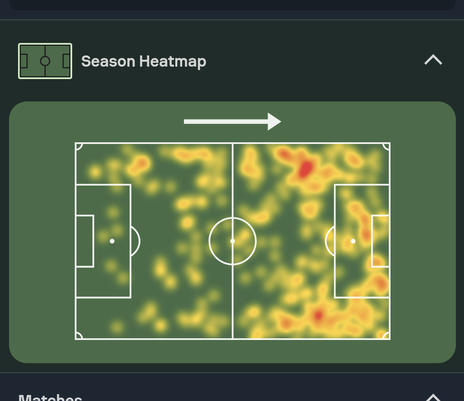Click the left penalty spot

tap(112, 241)
